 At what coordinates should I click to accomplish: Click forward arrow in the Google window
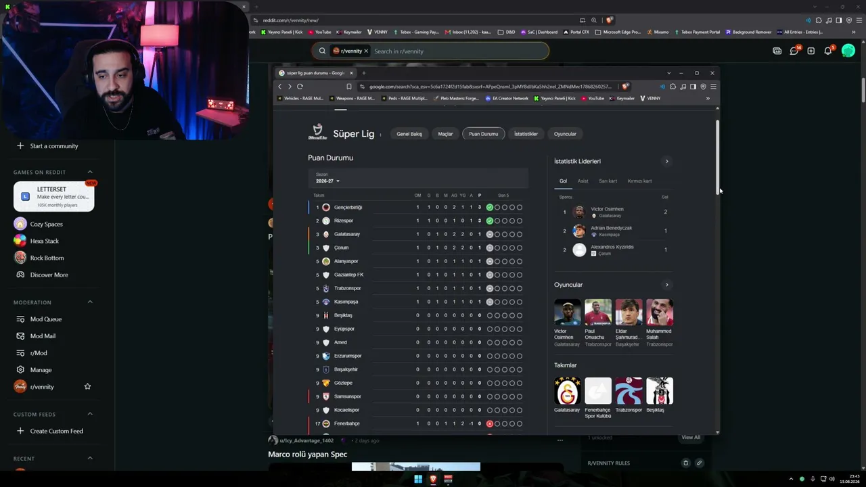point(290,87)
